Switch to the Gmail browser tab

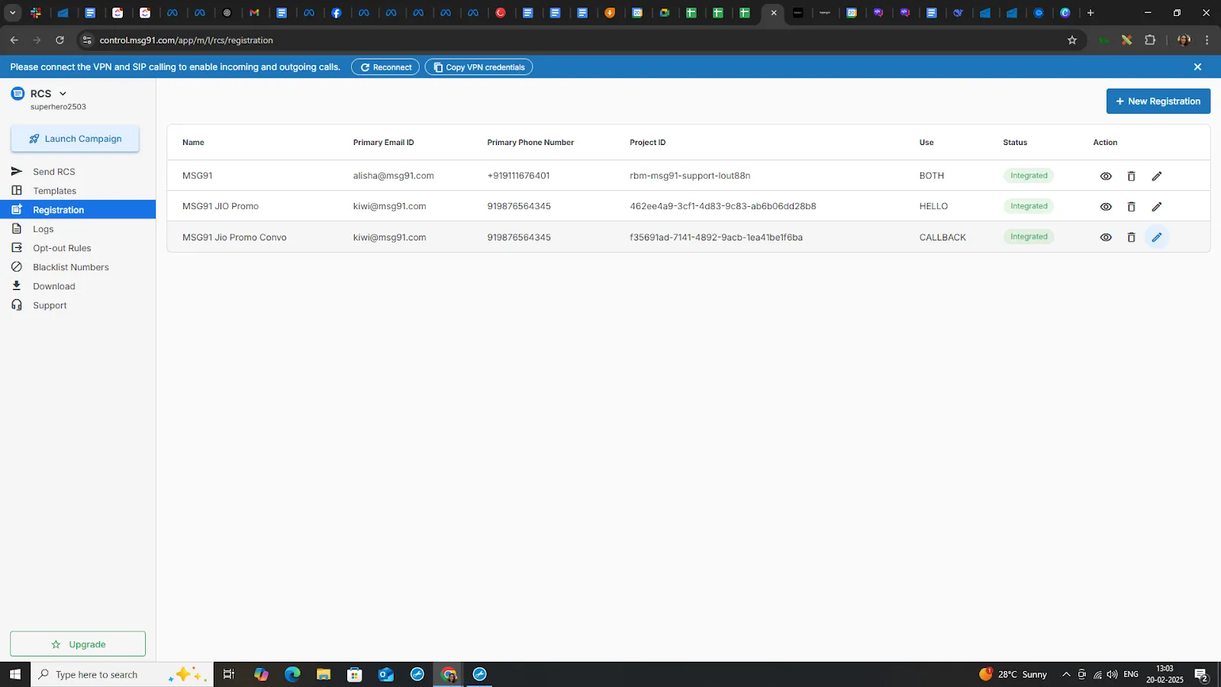(x=254, y=13)
